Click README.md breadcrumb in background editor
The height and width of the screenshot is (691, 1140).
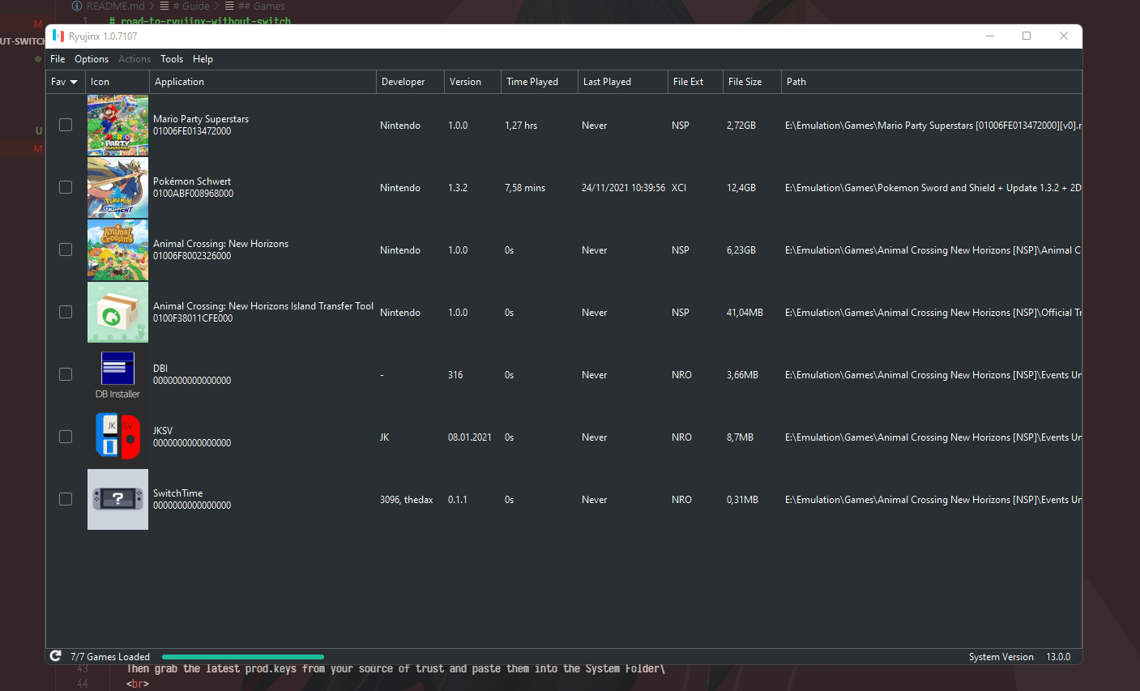point(115,6)
